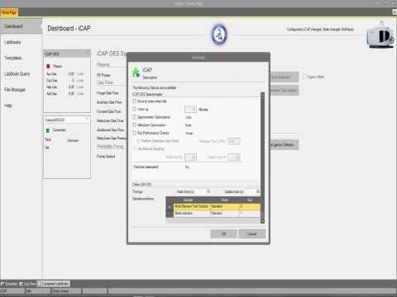
Task: Click the iCAP OES panel header
Action: pos(67,54)
